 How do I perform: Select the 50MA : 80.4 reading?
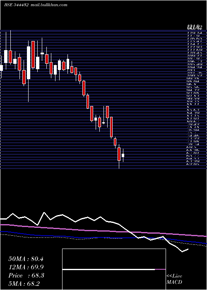click(x=26, y=259)
